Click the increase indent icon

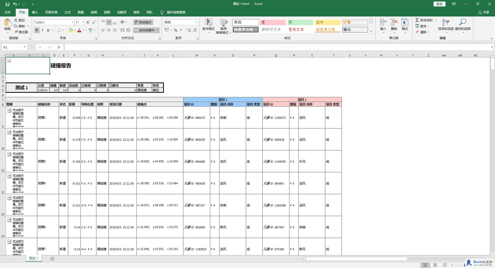[128, 30]
